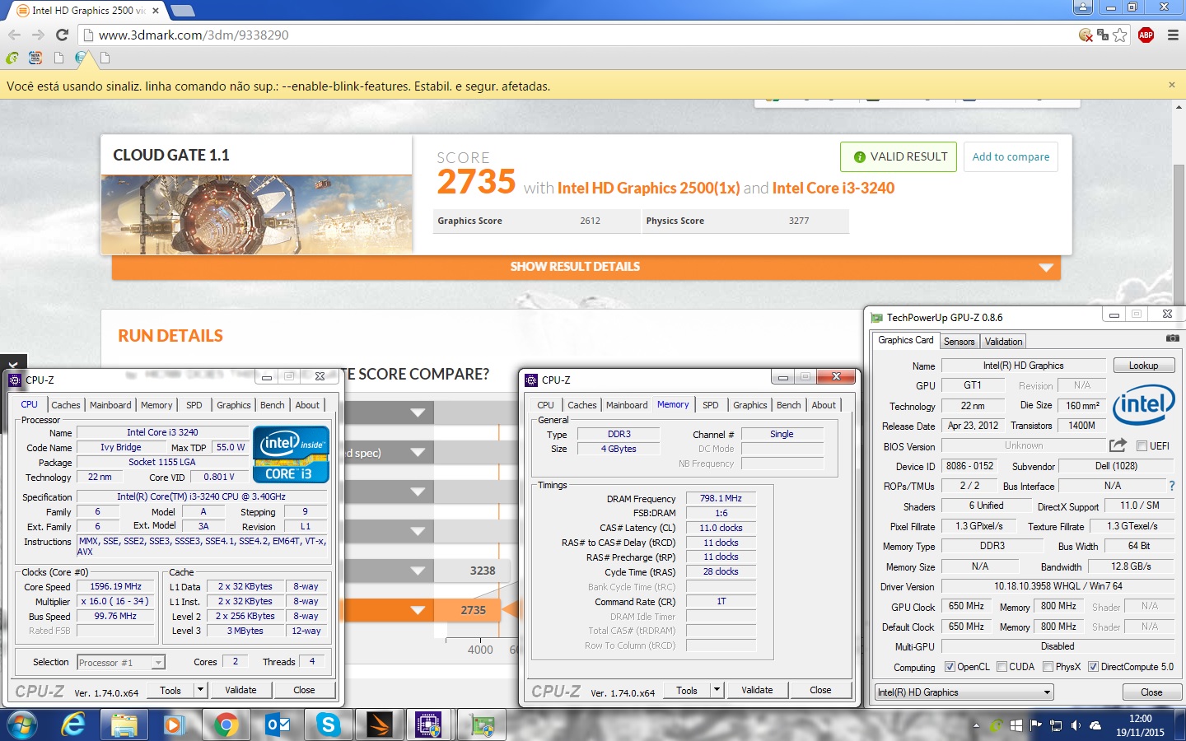Screen dimensions: 1186x741
Task: Open Windows Explorer from the taskbar
Action: click(124, 725)
